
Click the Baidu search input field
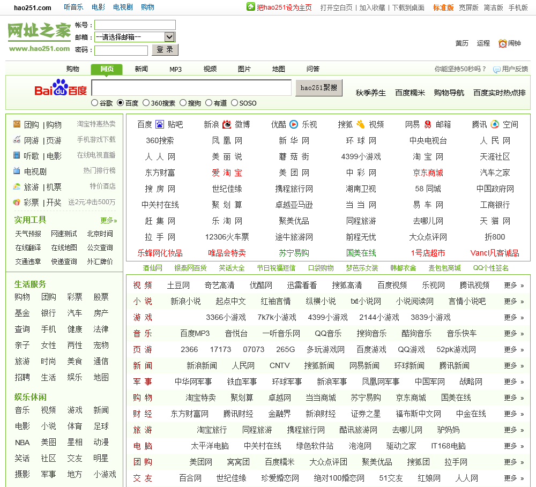191,88
